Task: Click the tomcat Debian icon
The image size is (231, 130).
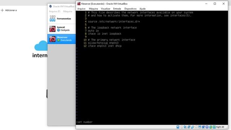Action: (x=52, y=29)
